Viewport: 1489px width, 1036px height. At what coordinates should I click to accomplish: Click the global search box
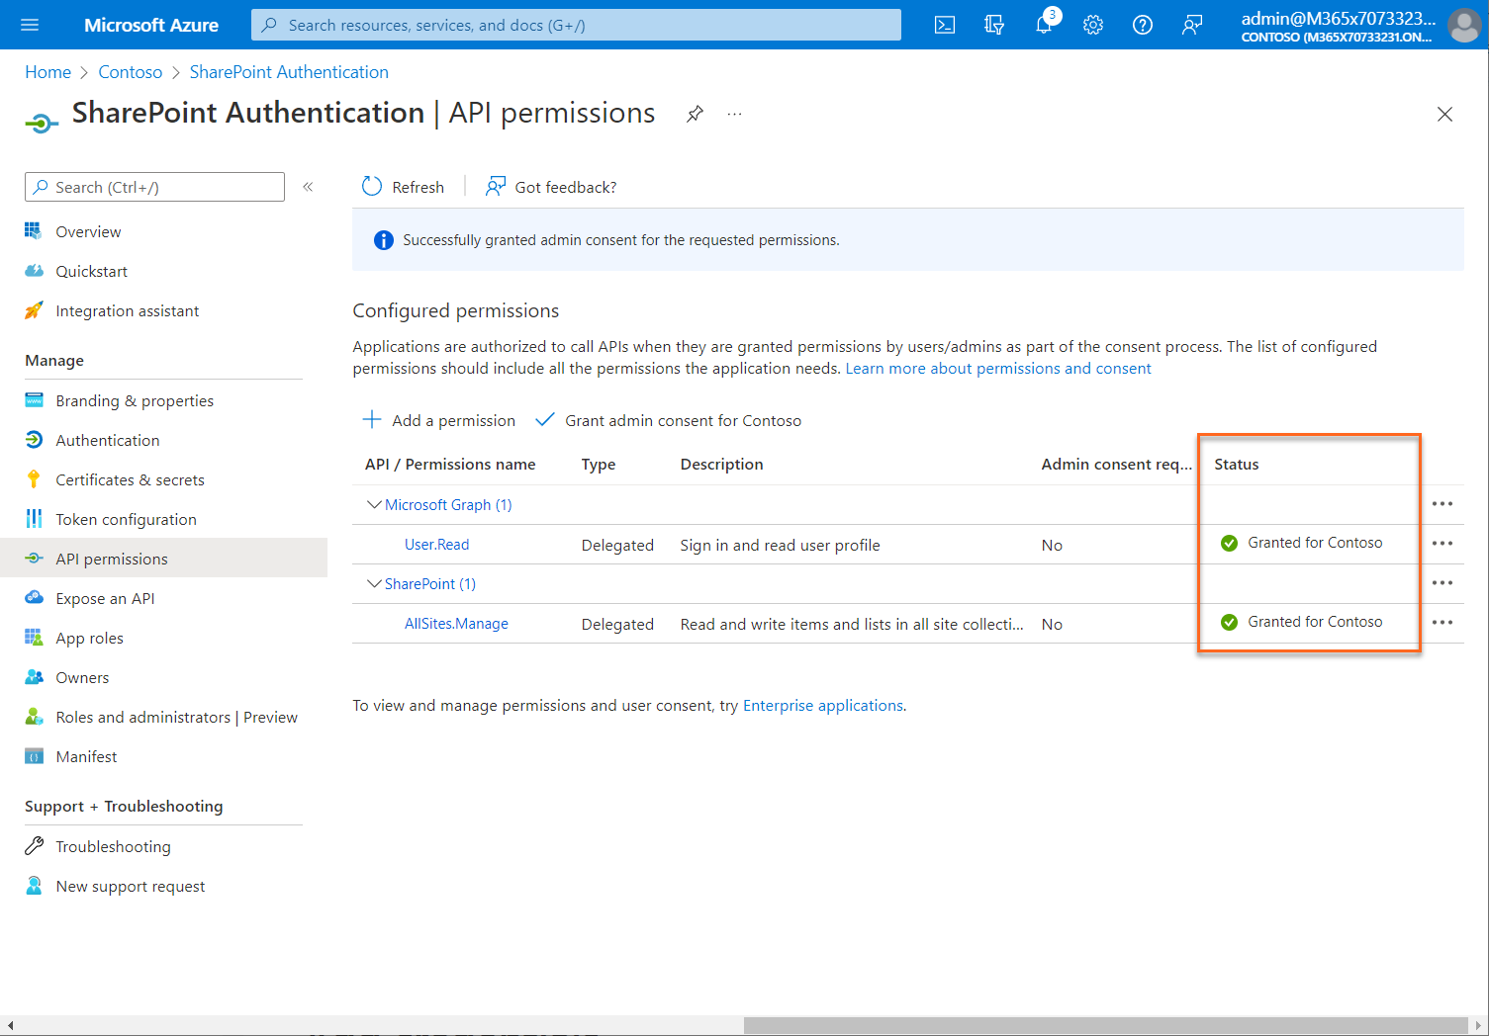pos(574,25)
